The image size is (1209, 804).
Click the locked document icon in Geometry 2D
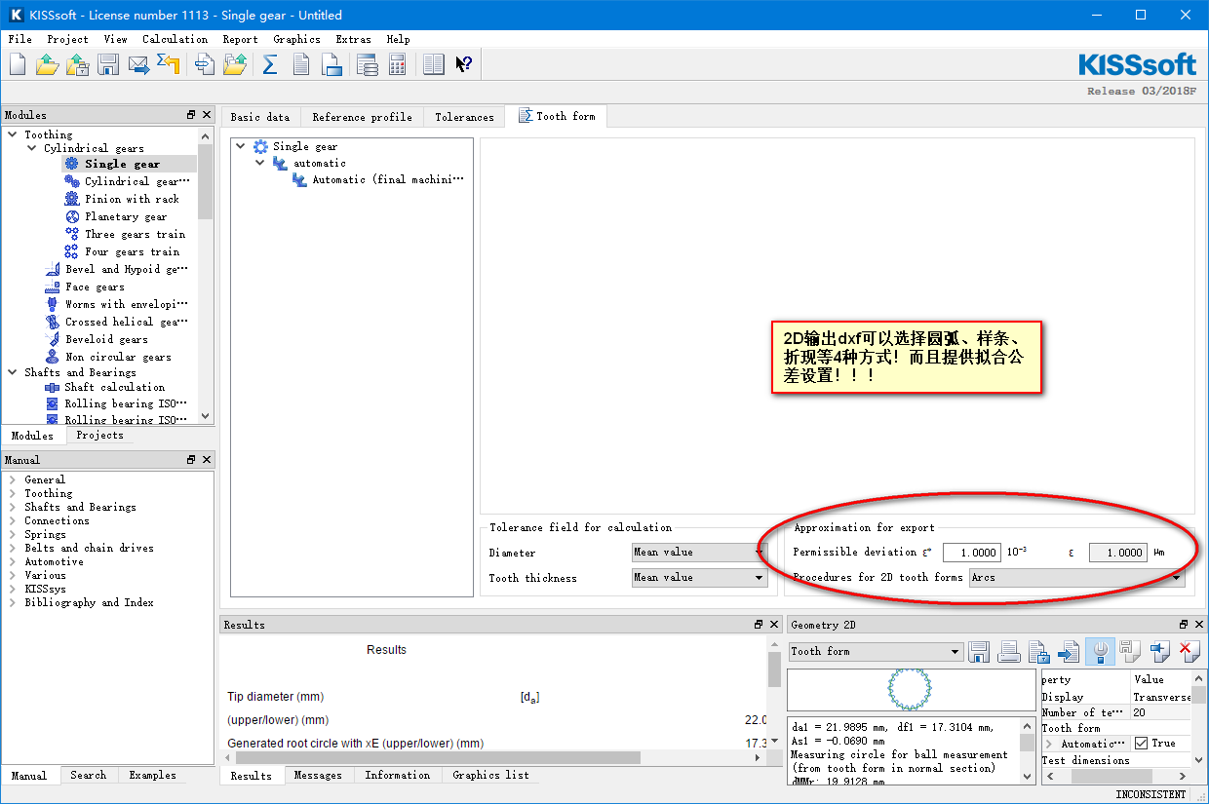pyautogui.click(x=1040, y=651)
